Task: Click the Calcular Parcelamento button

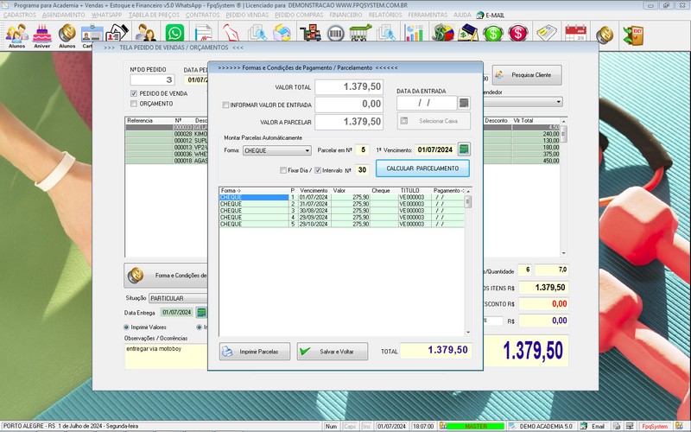Action: 422,168
